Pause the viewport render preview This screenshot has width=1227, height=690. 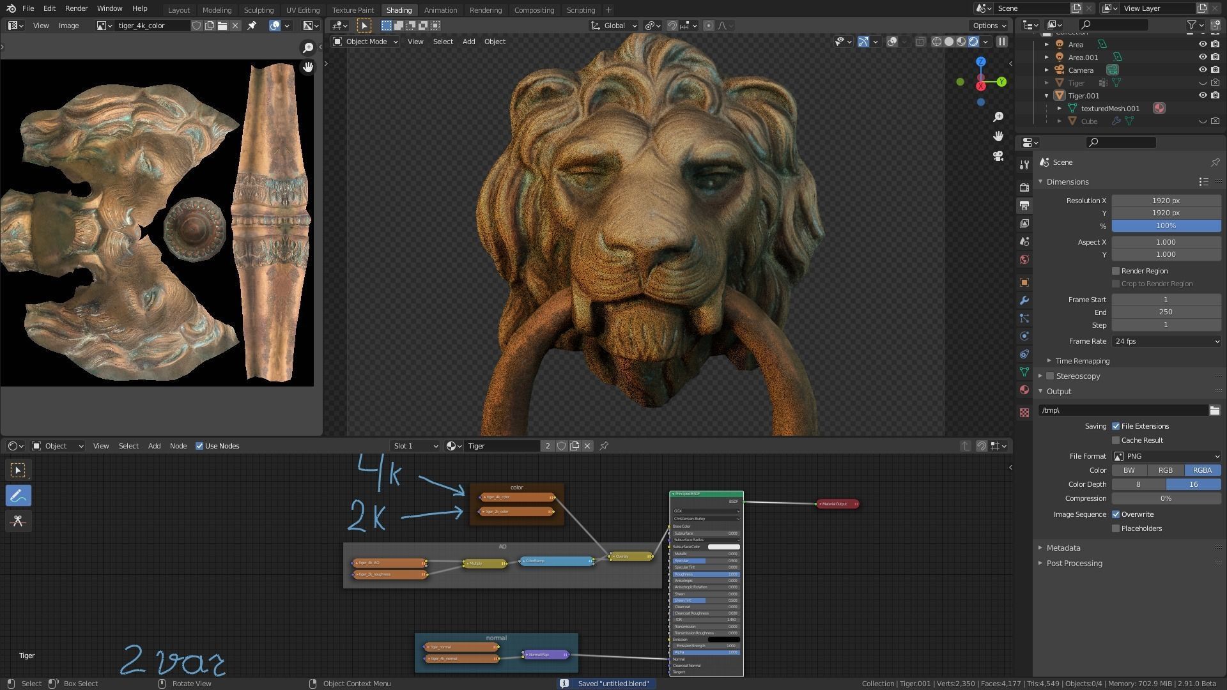pos(1002,42)
